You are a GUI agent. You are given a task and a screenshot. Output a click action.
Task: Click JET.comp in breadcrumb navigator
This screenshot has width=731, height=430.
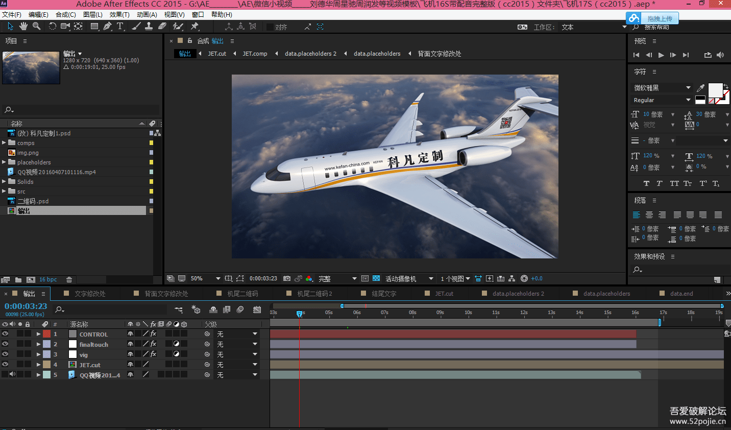click(x=255, y=54)
